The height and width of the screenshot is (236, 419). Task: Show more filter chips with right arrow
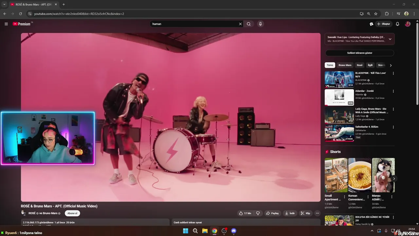391,65
